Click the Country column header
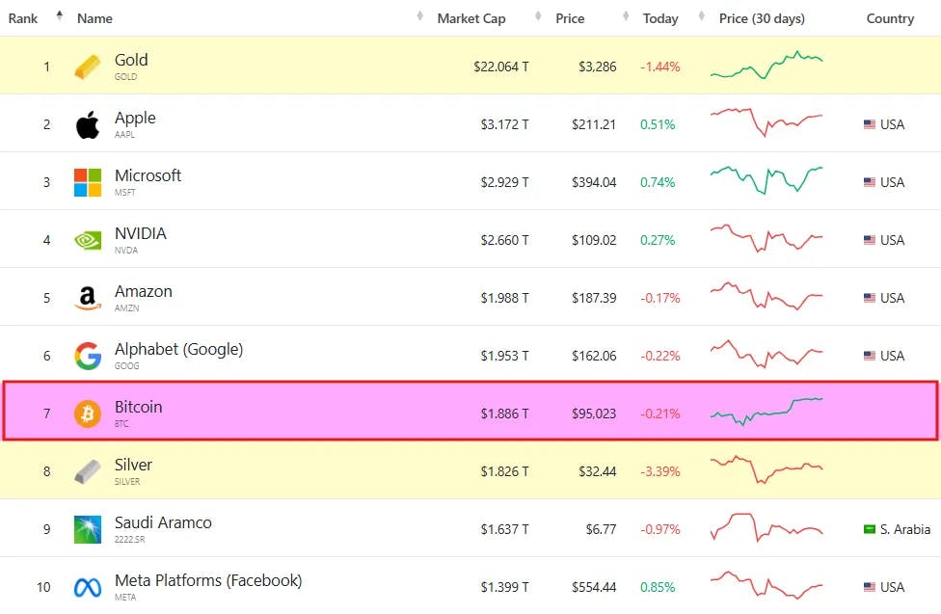The height and width of the screenshot is (614, 941). [x=890, y=18]
